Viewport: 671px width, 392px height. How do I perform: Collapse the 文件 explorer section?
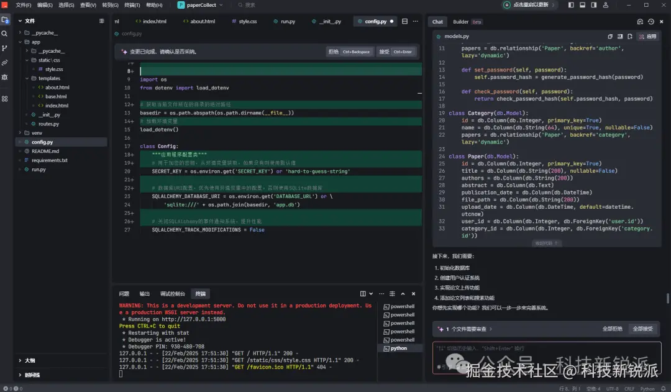(x=20, y=21)
